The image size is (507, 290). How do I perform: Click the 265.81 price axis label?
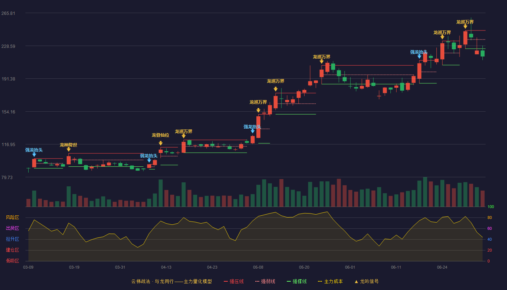(x=8, y=13)
